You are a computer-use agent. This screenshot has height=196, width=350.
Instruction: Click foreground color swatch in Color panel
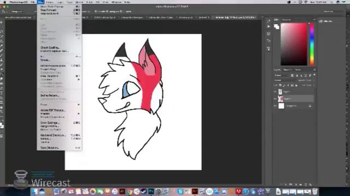[x=276, y=26]
